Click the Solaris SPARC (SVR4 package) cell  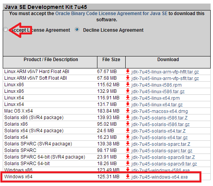38,143
